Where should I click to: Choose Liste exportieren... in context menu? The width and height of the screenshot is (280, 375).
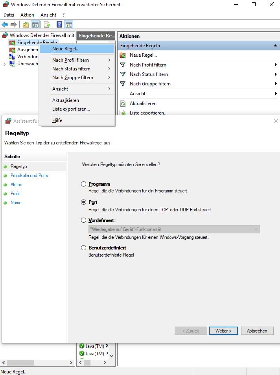77,109
